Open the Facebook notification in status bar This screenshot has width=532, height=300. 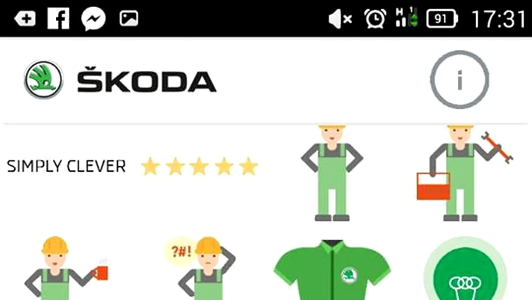(58, 18)
